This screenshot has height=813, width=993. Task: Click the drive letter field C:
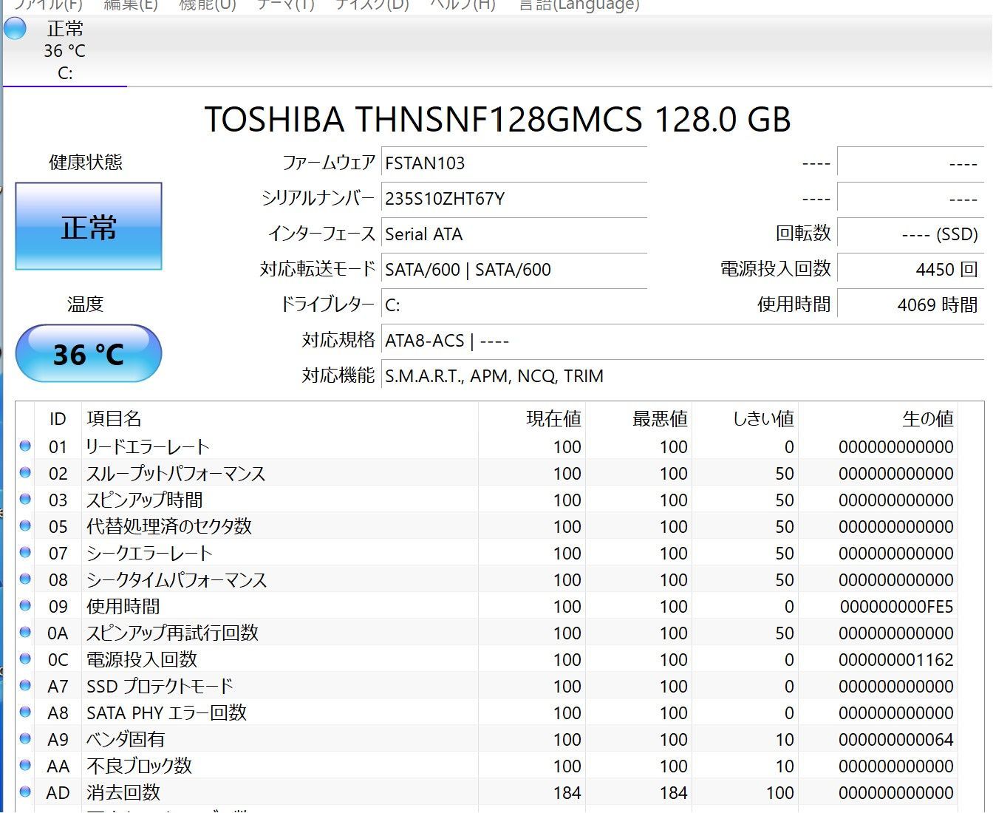pyautogui.click(x=514, y=305)
